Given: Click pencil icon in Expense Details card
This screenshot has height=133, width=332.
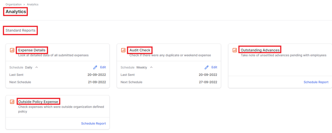Looking at the screenshot, I should (95, 67).
